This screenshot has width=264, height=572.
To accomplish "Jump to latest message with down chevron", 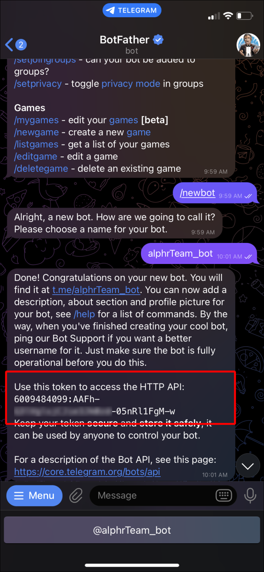I will click(248, 466).
